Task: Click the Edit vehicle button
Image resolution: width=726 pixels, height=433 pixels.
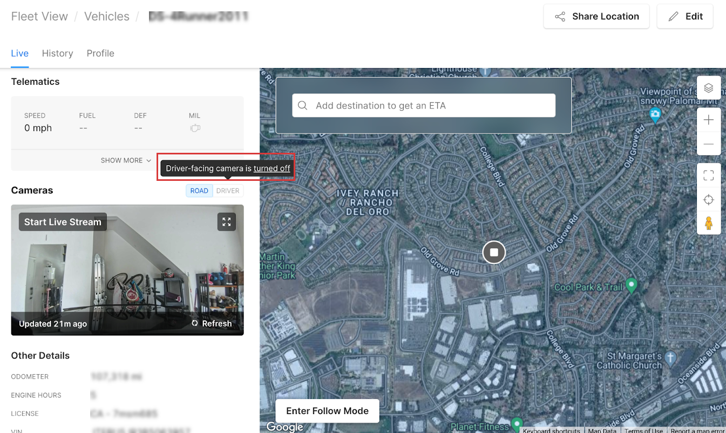Action: click(685, 16)
